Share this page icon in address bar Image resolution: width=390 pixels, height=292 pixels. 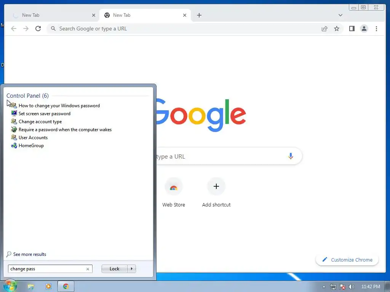point(324,29)
